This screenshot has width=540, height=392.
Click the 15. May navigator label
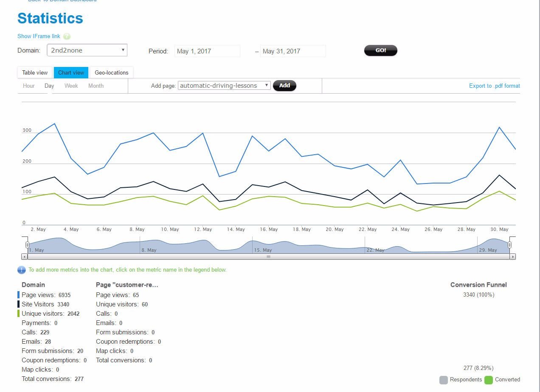click(x=263, y=250)
